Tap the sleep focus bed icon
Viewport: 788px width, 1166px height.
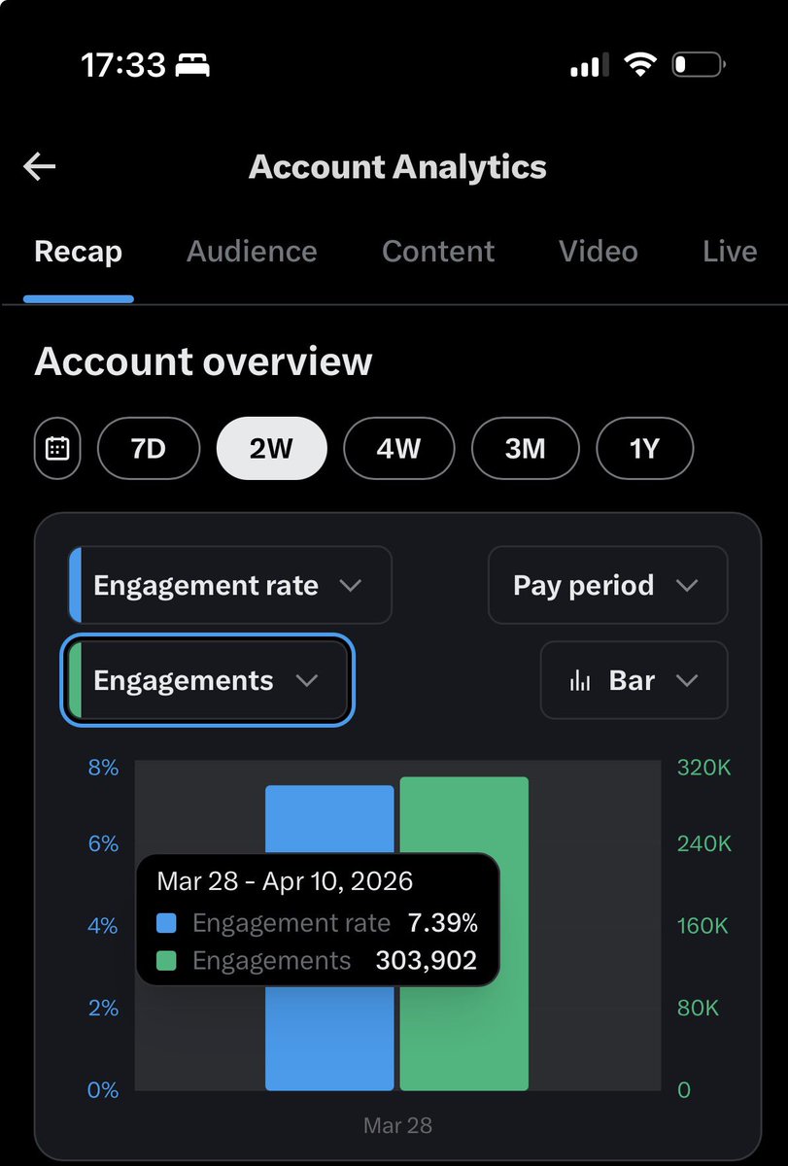pyautogui.click(x=192, y=66)
